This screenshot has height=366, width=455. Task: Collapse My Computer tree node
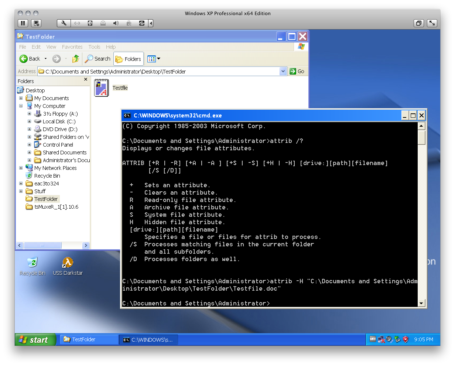point(21,106)
